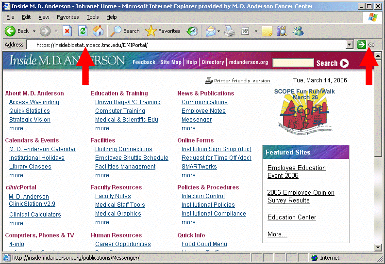Open Employee Shuttle Schedule link

click(x=132, y=158)
